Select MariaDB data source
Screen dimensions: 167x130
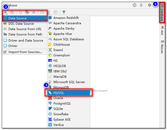[69, 77]
